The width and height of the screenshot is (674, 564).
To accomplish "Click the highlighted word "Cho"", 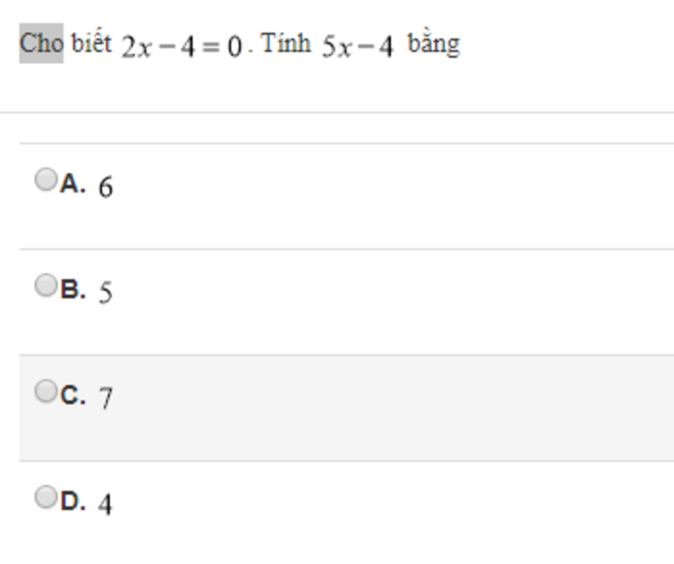I will click(x=41, y=43).
